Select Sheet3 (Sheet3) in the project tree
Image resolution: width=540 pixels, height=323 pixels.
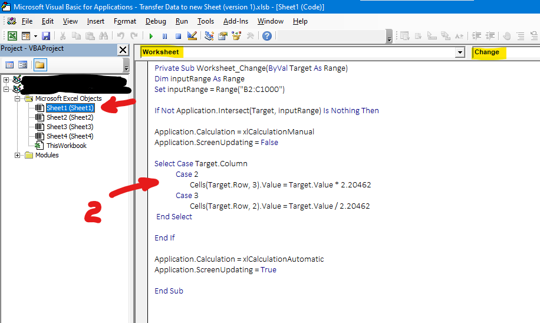70,127
